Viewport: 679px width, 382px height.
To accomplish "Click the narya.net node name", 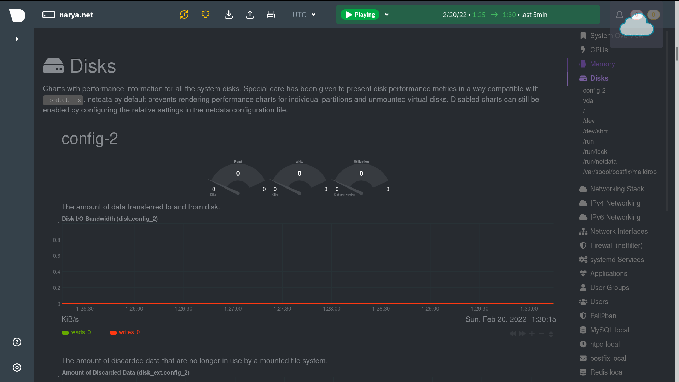I will [x=76, y=15].
